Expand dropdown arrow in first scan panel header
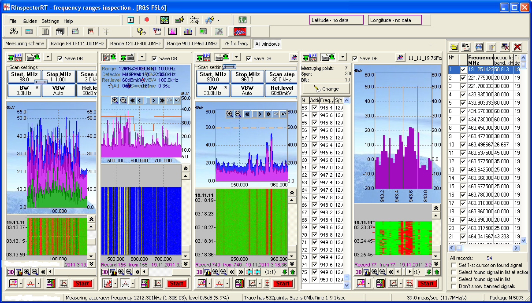 point(48,57)
